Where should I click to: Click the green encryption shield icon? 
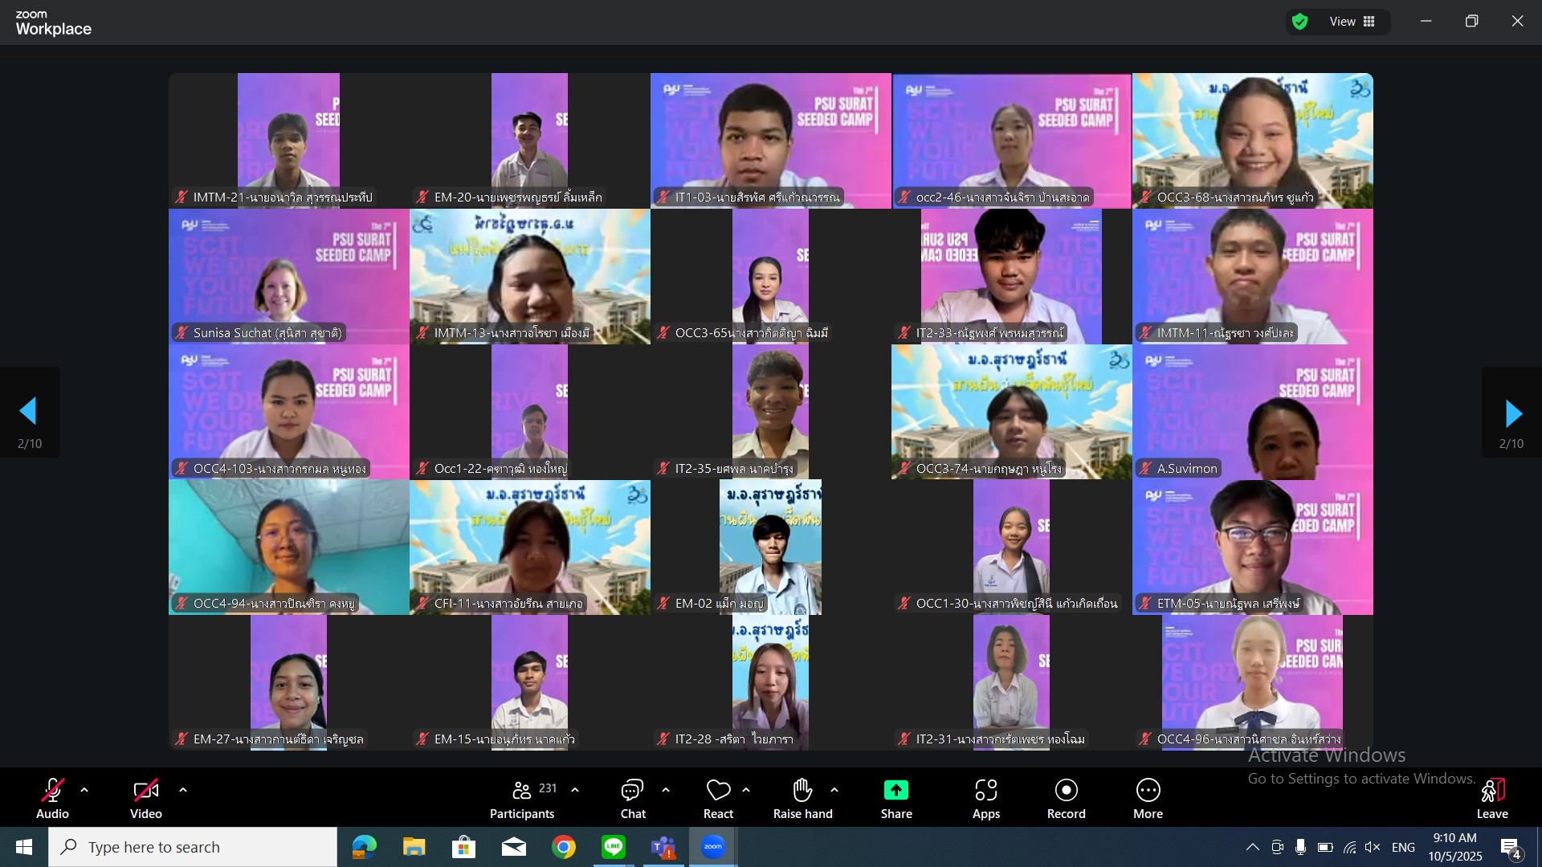click(1300, 22)
